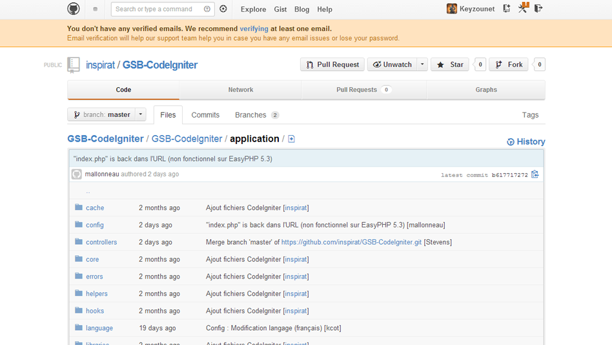Image resolution: width=612 pixels, height=345 pixels.
Task: Open GSB-CodeIgniter repository title link
Action: pyautogui.click(x=160, y=65)
